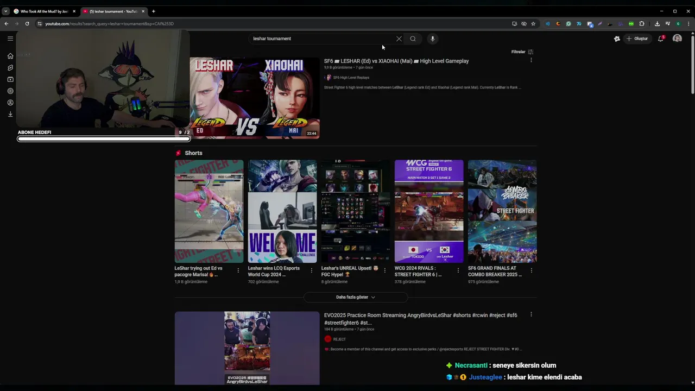Go to YouTube Home in the sidebar
This screenshot has width=695, height=391.
[x=10, y=56]
